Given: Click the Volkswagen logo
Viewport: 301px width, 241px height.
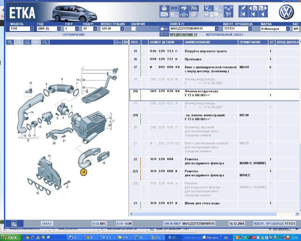Looking at the screenshot, I should [x=286, y=12].
